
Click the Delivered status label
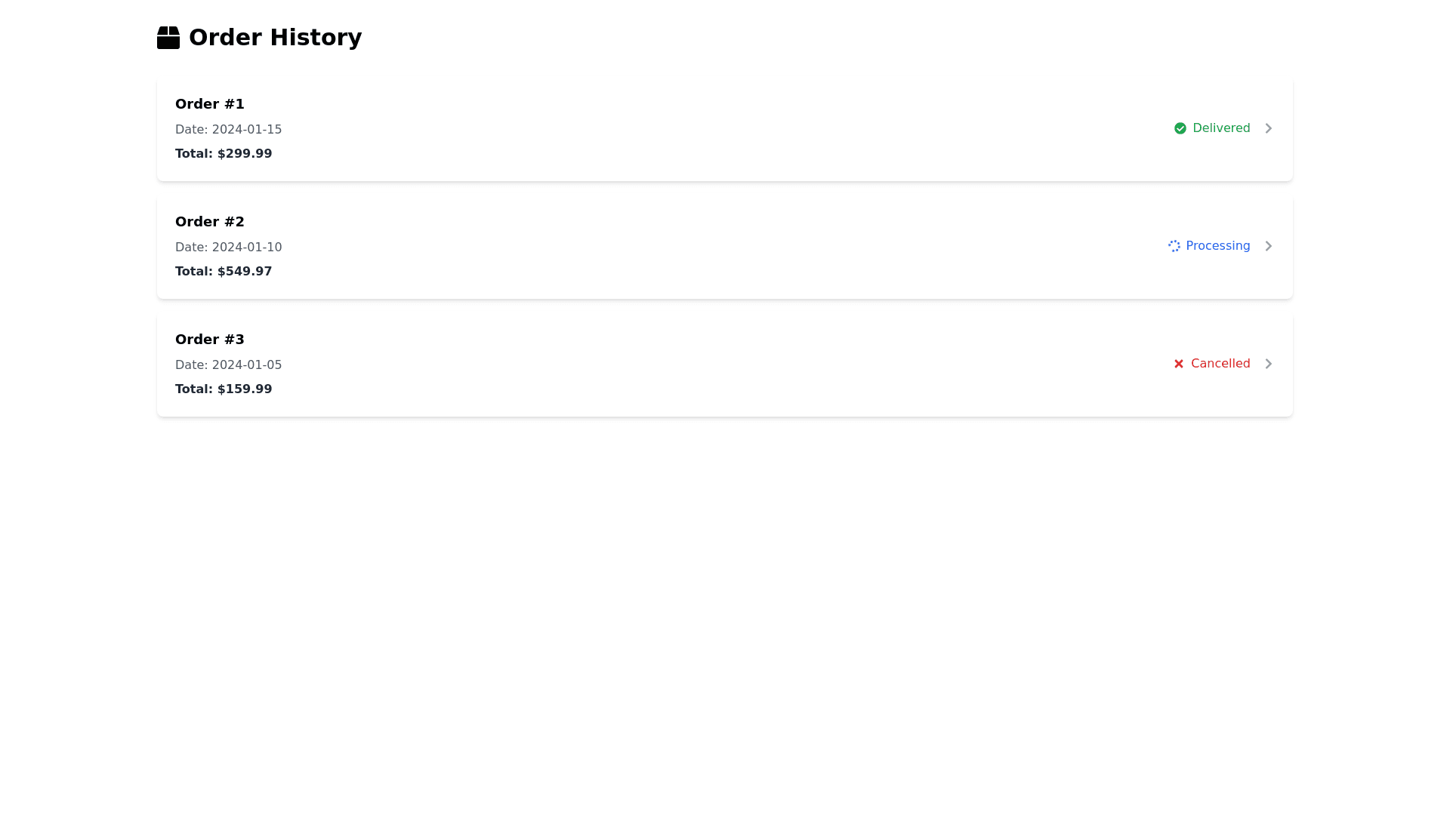[1221, 128]
